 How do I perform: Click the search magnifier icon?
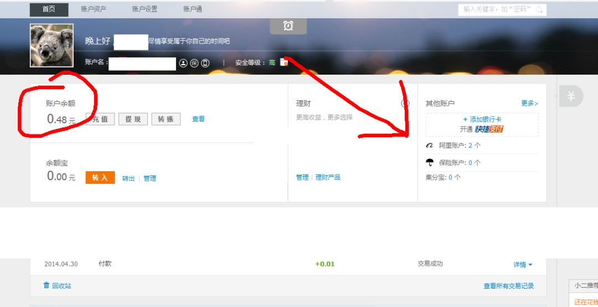(x=538, y=10)
